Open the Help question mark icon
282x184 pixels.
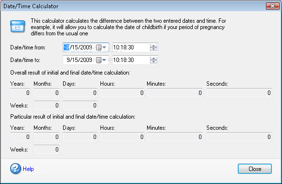click(15, 169)
